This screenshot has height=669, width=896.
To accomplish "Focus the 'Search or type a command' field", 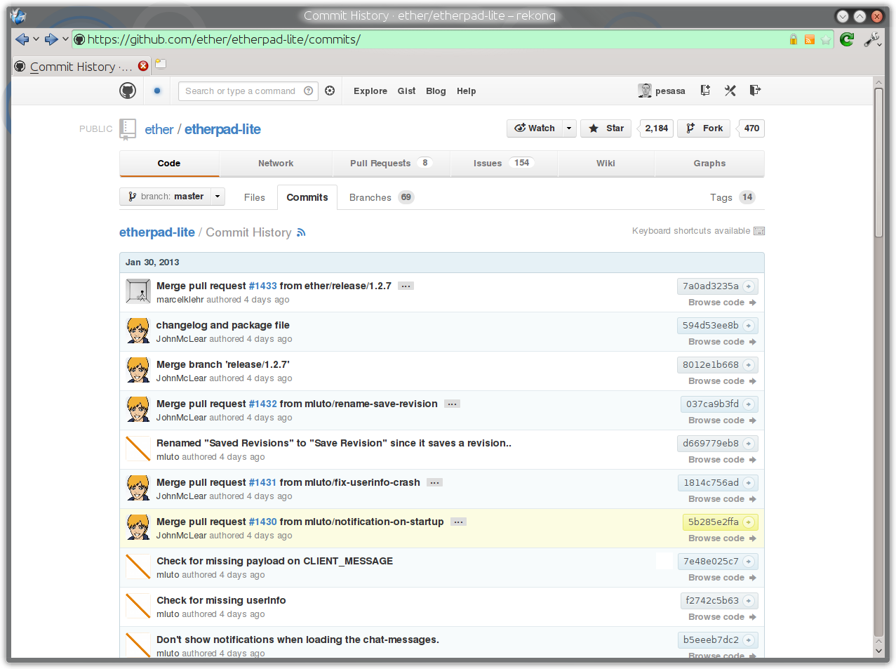I will click(248, 91).
